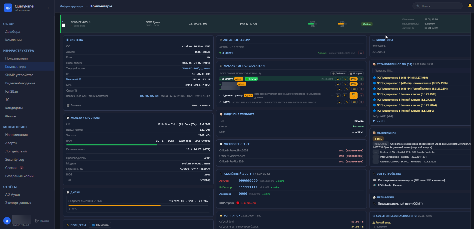Click RuDesktop ID 111111111
The height and width of the screenshot is (229, 474).
[248, 187]
